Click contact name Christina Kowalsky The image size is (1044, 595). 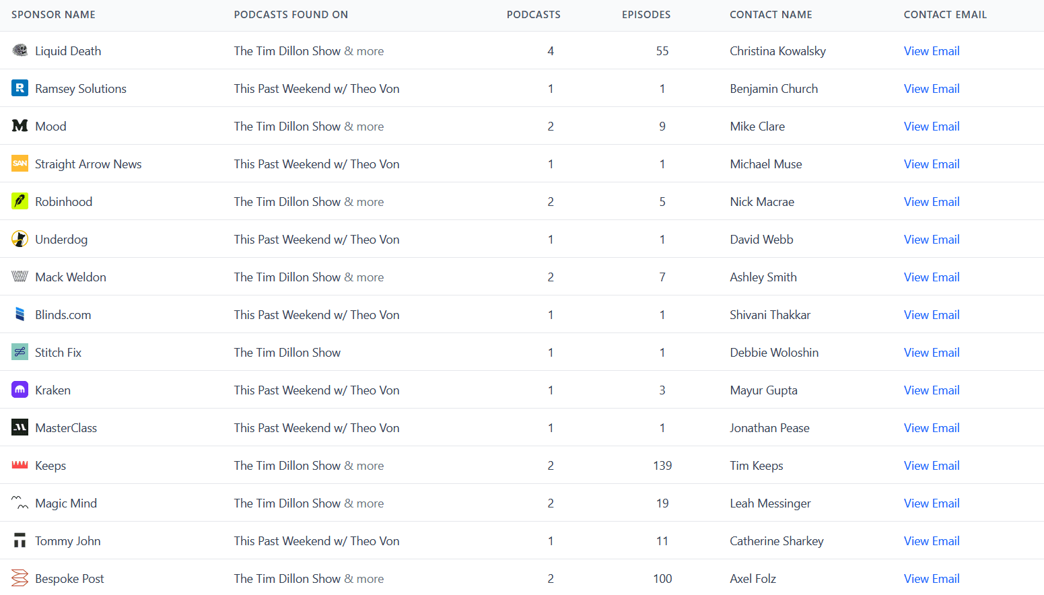[x=777, y=50]
